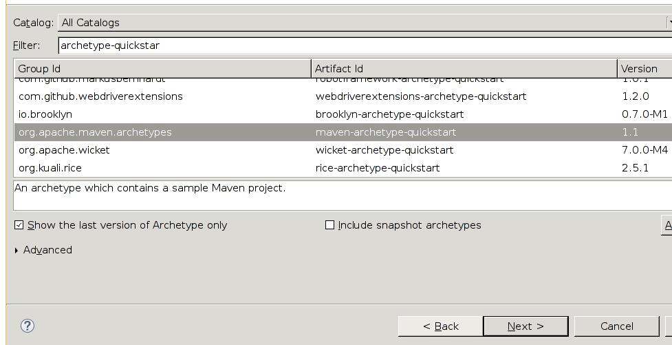Open the Catalog dropdown list

click(x=365, y=23)
